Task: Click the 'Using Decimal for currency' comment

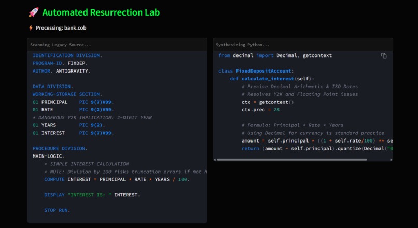Action: [x=313, y=133]
